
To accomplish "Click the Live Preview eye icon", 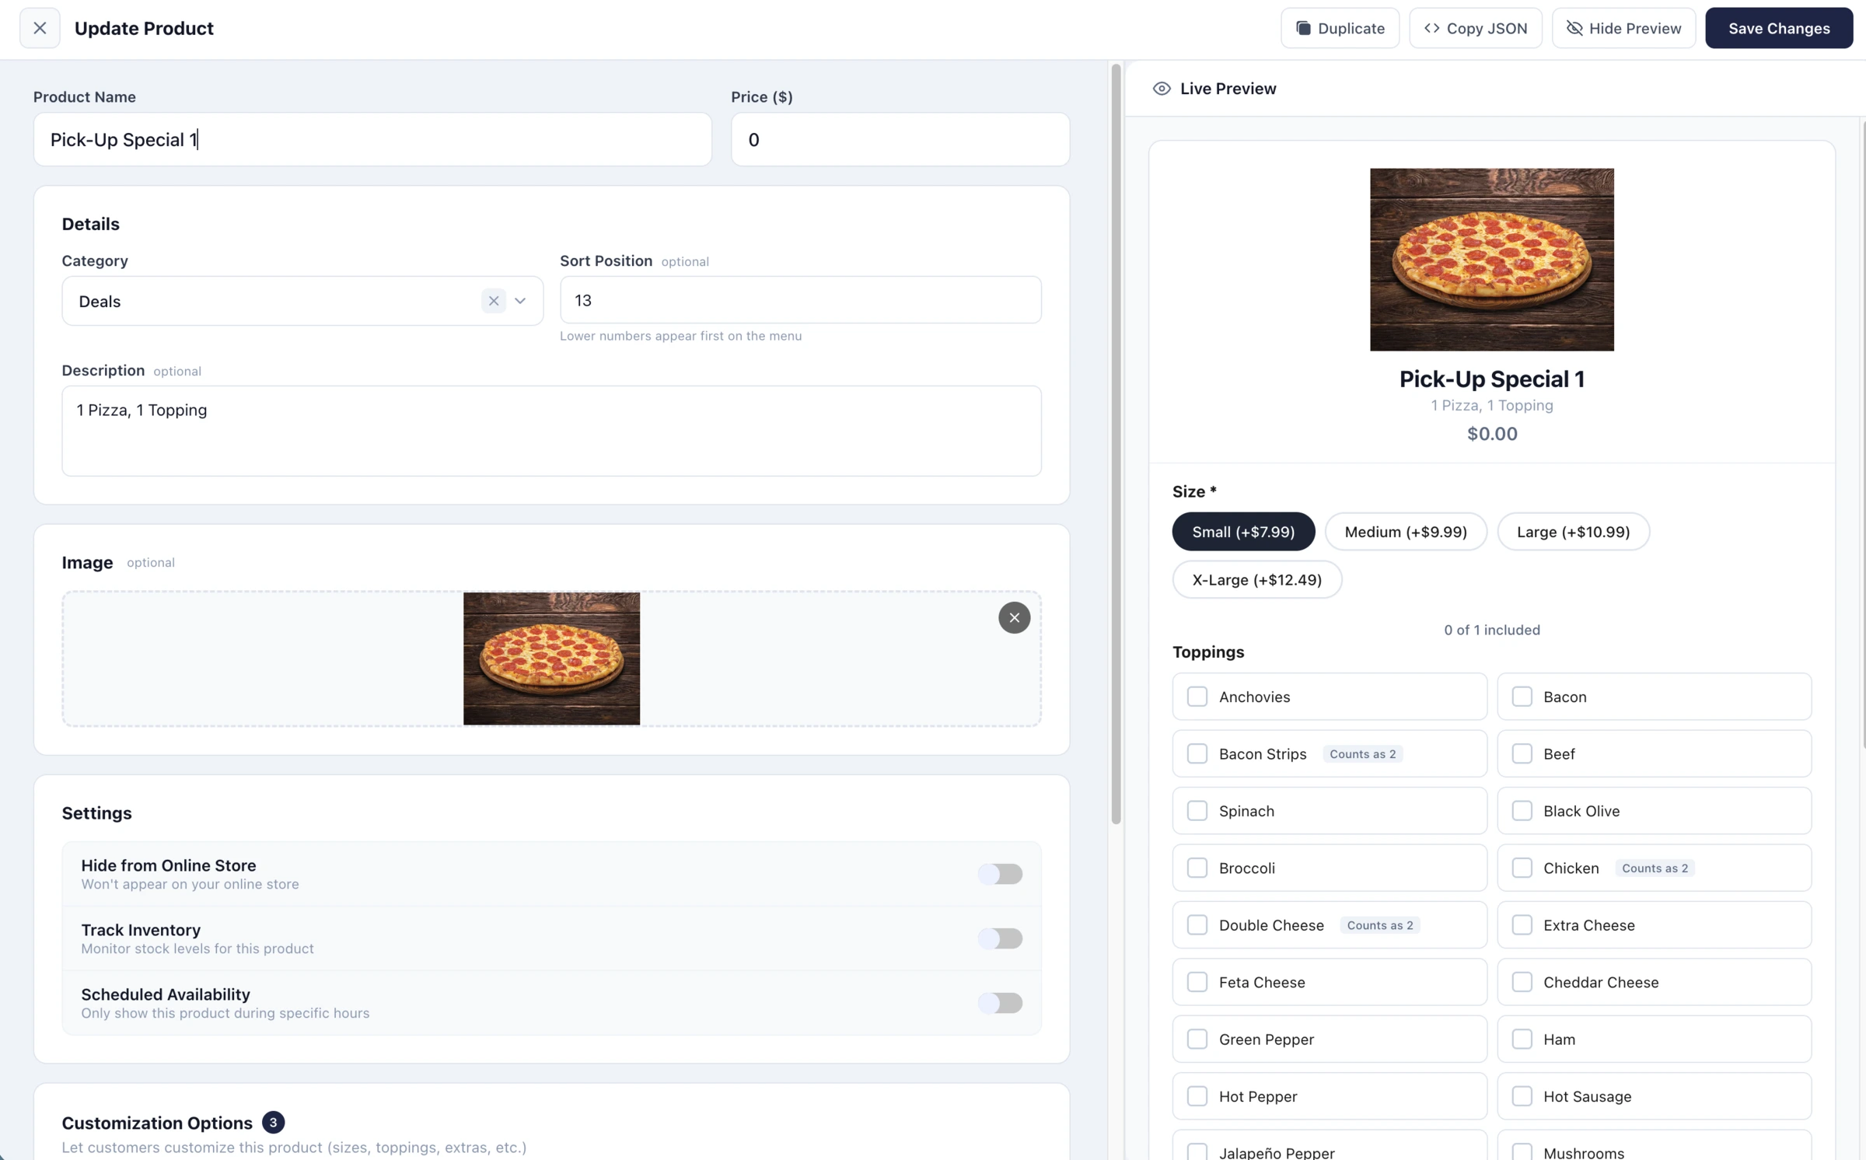I will [1161, 89].
